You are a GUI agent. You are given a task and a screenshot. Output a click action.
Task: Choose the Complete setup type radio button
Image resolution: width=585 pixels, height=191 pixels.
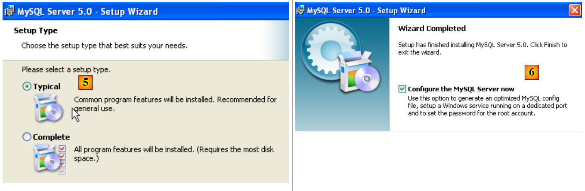(27, 137)
